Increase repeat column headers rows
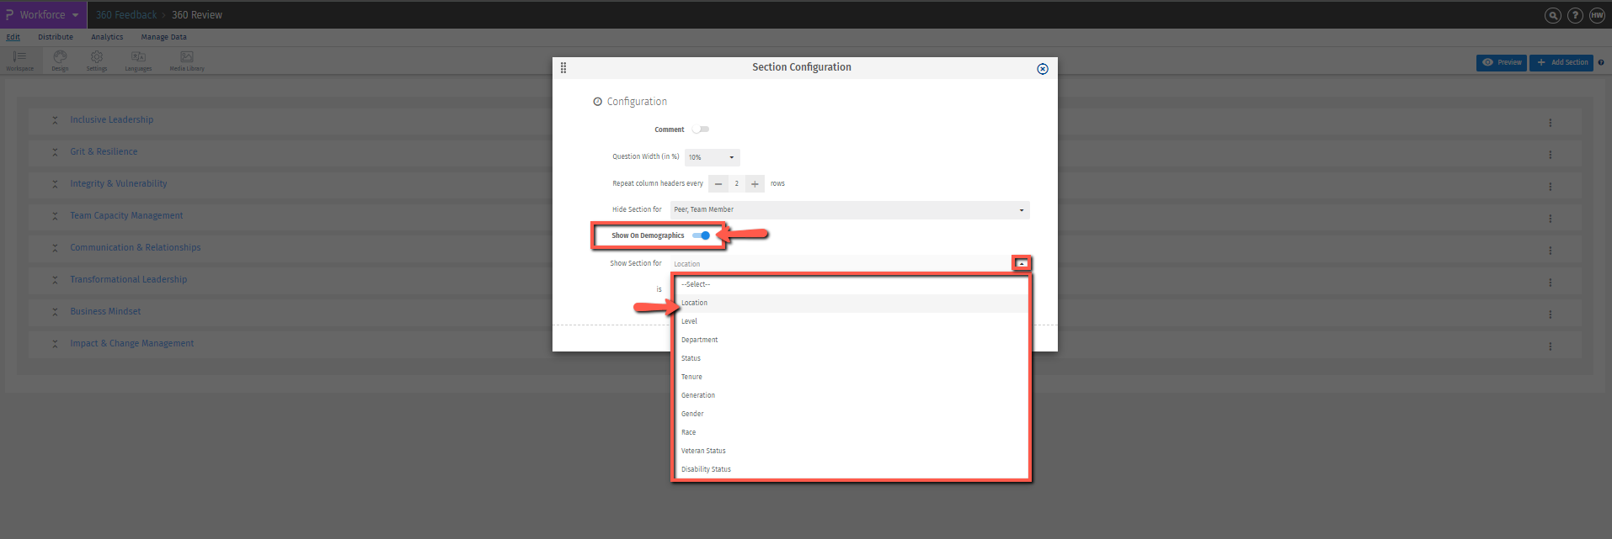 pos(755,183)
